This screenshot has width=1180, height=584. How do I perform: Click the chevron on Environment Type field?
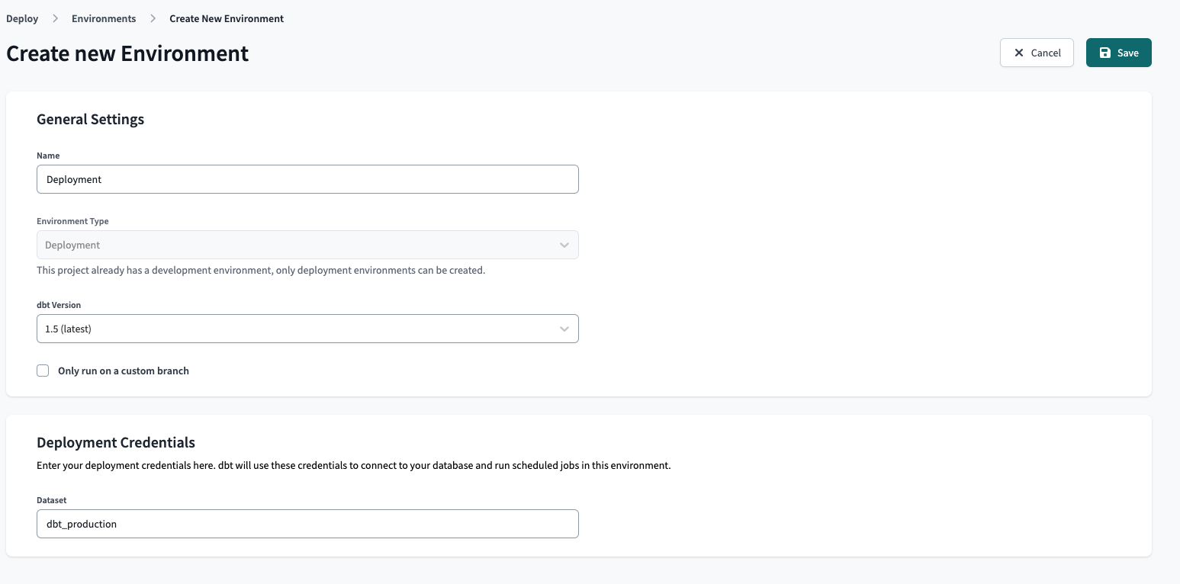click(564, 245)
